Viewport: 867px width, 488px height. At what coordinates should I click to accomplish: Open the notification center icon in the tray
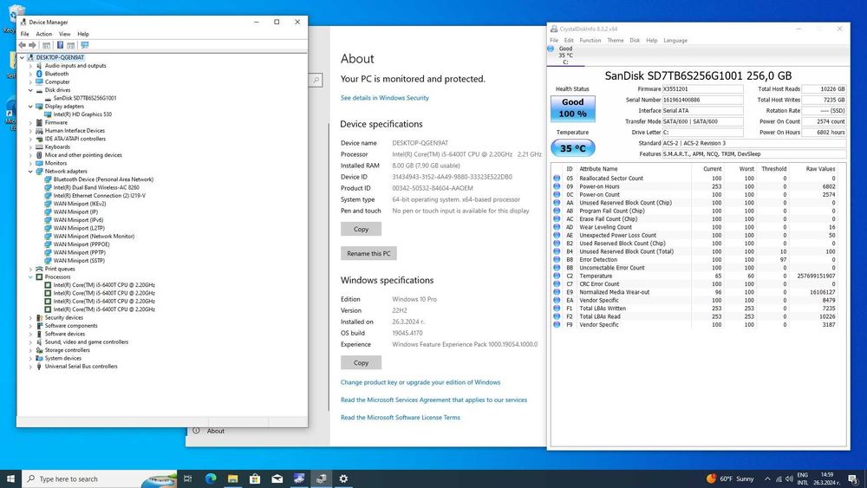click(852, 478)
